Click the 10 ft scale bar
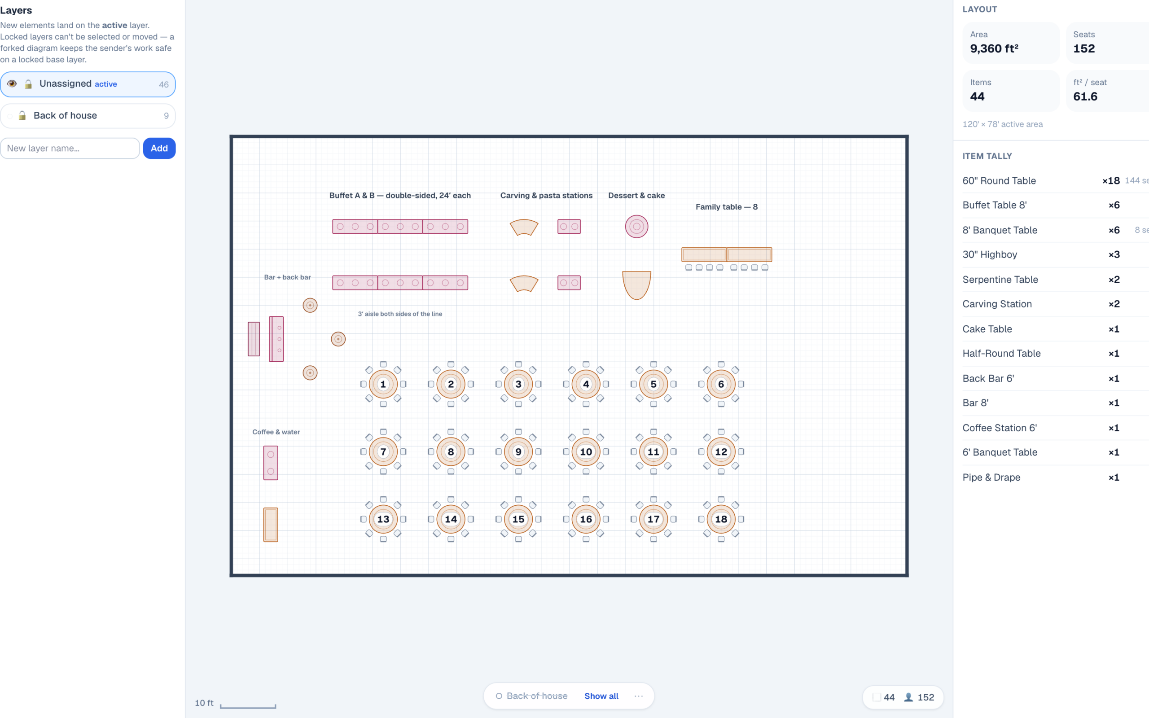 pyautogui.click(x=248, y=707)
